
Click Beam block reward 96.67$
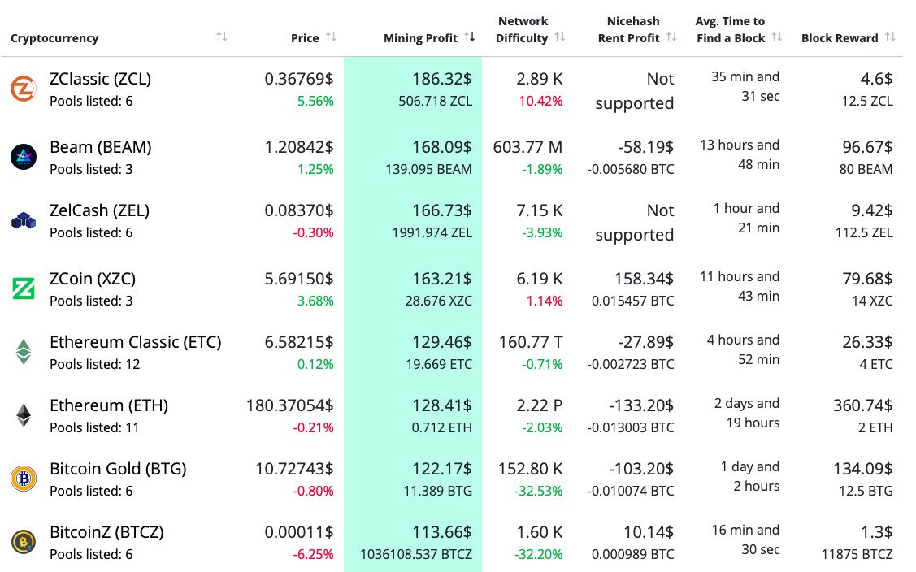[867, 147]
